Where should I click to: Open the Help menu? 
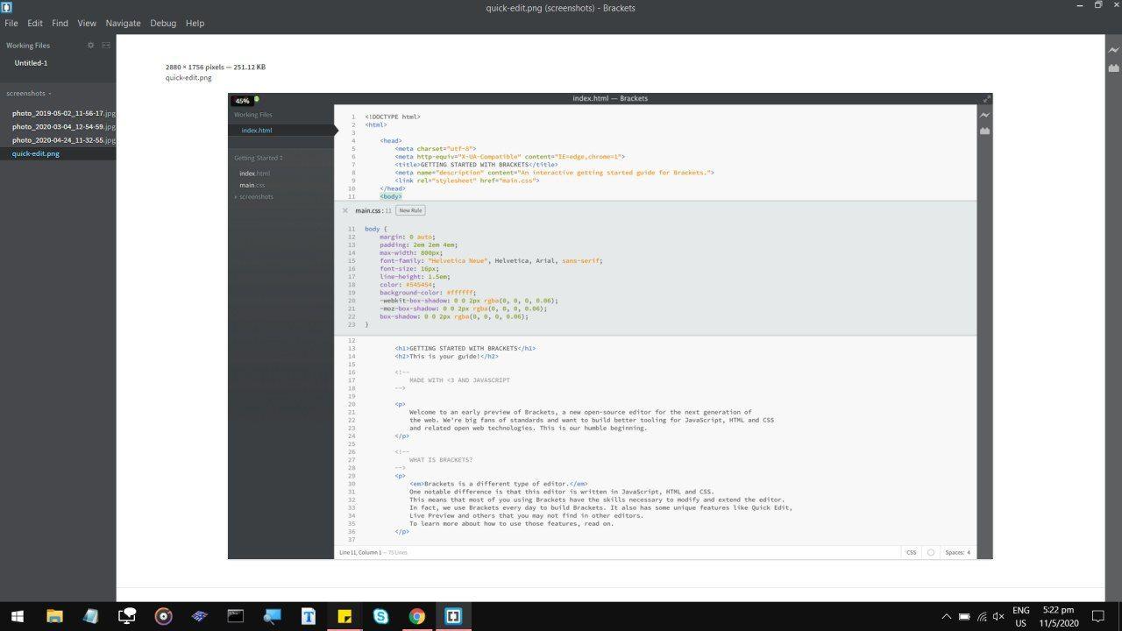coord(195,23)
